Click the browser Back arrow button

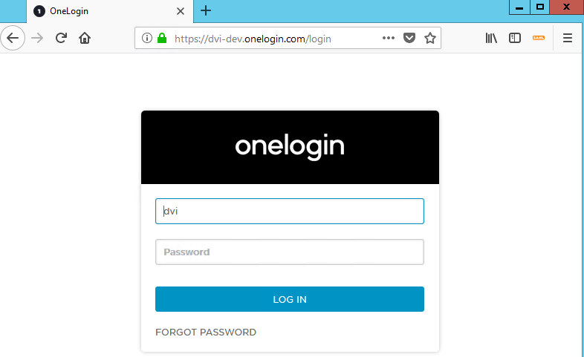pos(13,38)
